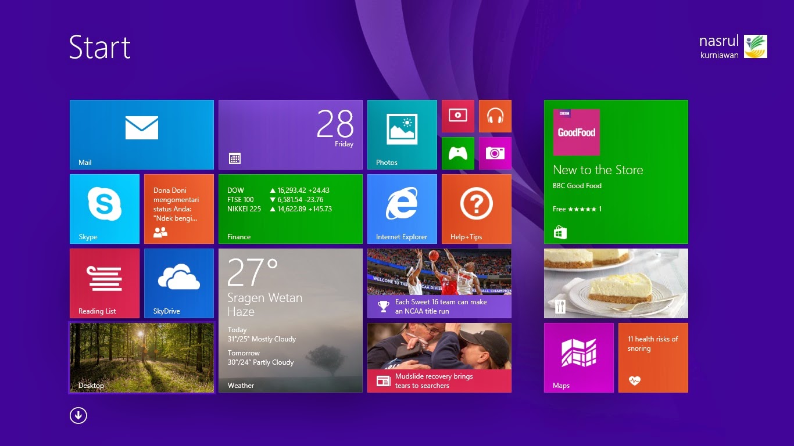Launch the Video app tile
The image size is (794, 446).
coord(458,116)
